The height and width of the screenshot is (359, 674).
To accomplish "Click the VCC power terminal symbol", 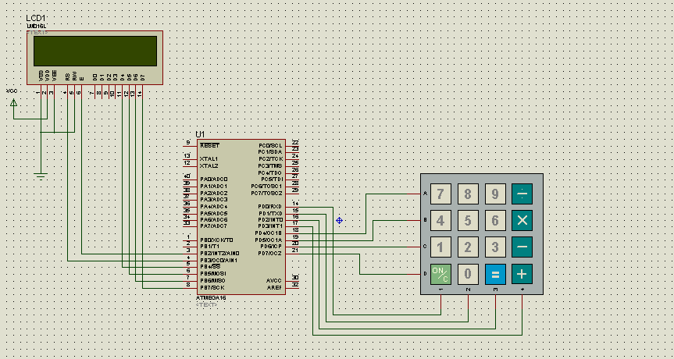I will click(x=14, y=102).
